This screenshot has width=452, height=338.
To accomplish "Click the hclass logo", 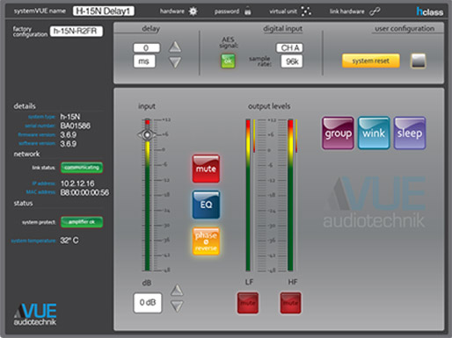I will tap(430, 11).
